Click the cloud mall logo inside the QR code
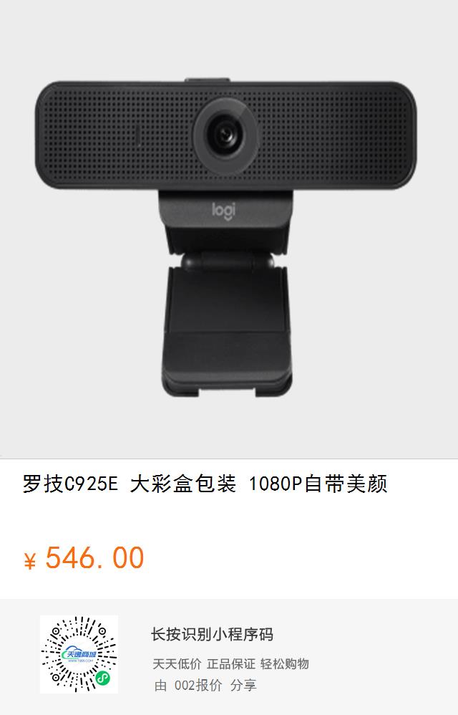Image resolution: width=458 pixels, height=715 pixels. point(79,653)
